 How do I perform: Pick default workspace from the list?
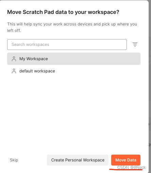click(x=74, y=71)
